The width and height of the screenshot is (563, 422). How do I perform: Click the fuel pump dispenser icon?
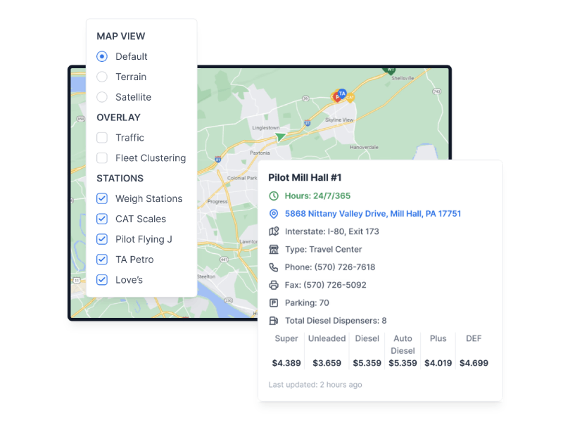click(274, 321)
